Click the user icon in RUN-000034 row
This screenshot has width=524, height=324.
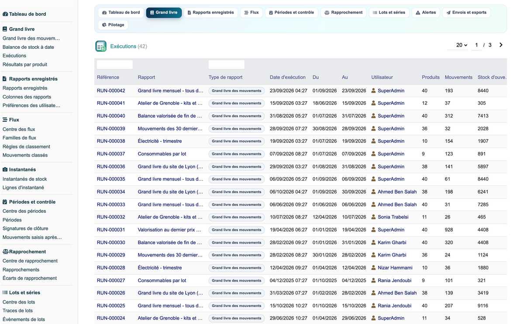click(x=373, y=192)
